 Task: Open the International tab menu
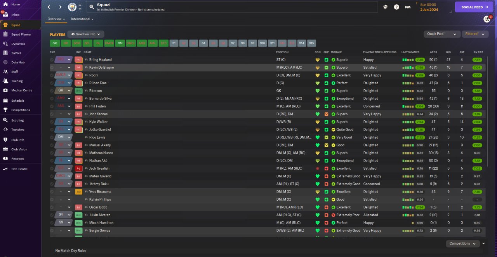coord(82,19)
